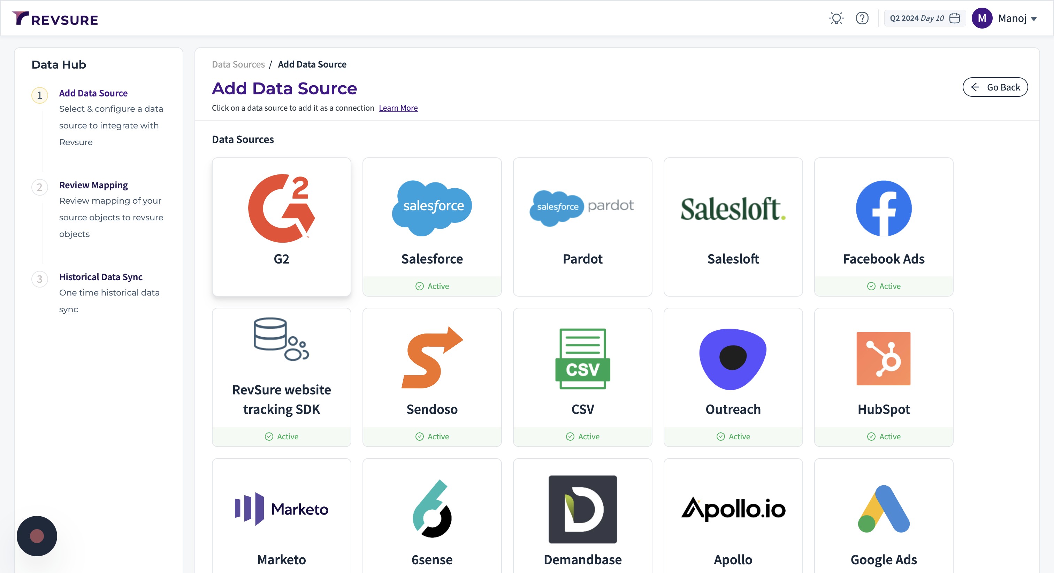
Task: Select the Review Mapping step
Action: 93,185
